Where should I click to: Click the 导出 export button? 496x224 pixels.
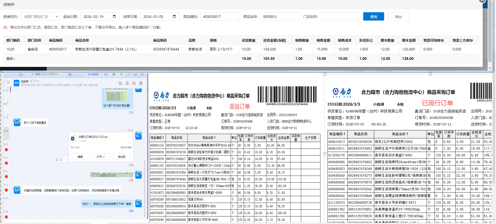click(398, 17)
